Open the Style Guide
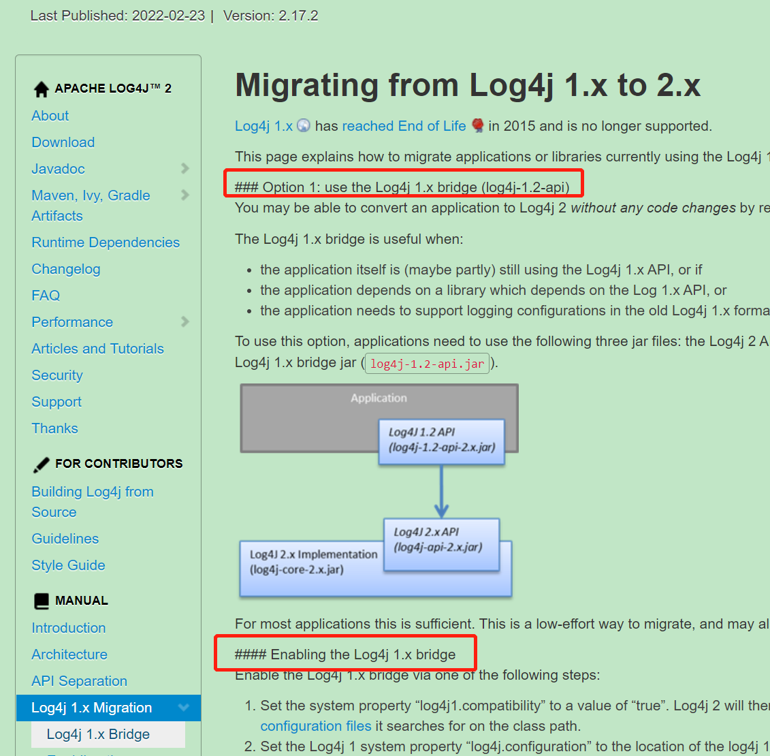Image resolution: width=770 pixels, height=756 pixels. tap(68, 565)
